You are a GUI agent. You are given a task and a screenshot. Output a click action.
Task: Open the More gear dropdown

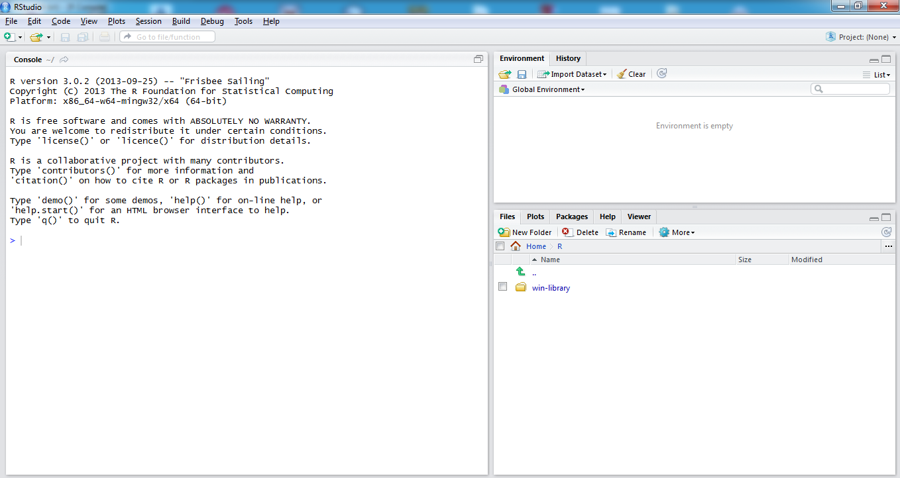pyautogui.click(x=677, y=232)
